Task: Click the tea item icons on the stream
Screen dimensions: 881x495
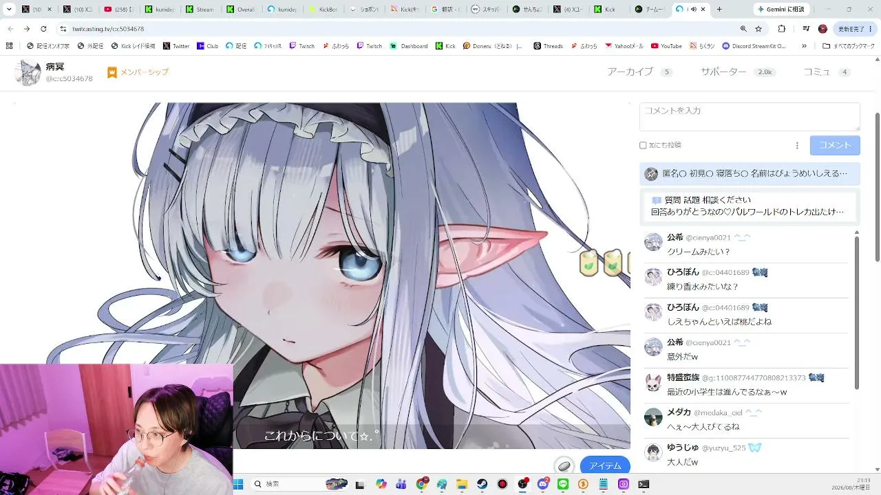Action: click(605, 263)
